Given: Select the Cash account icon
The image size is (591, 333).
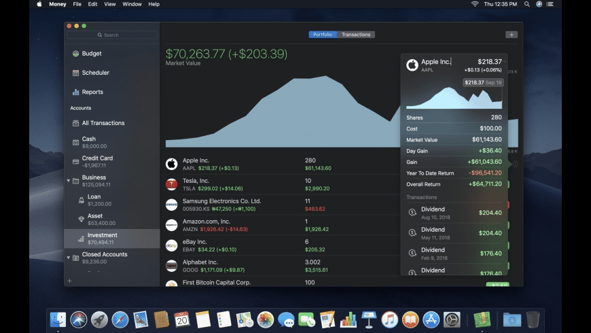Looking at the screenshot, I should coord(76,143).
